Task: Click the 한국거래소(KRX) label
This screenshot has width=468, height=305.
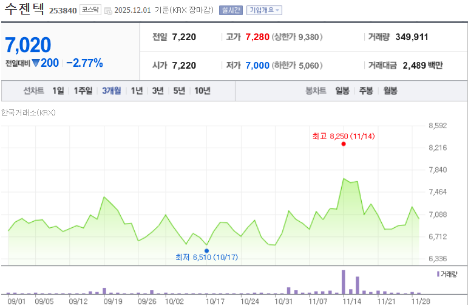Action: click(x=29, y=112)
